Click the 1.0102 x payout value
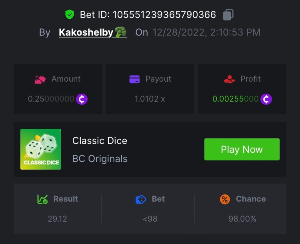 tap(150, 99)
